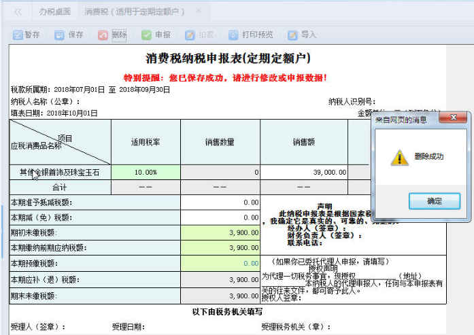The width and height of the screenshot is (474, 335).
Task: Select the 消费税 (适用于定期定额户) tab
Action: point(135,12)
